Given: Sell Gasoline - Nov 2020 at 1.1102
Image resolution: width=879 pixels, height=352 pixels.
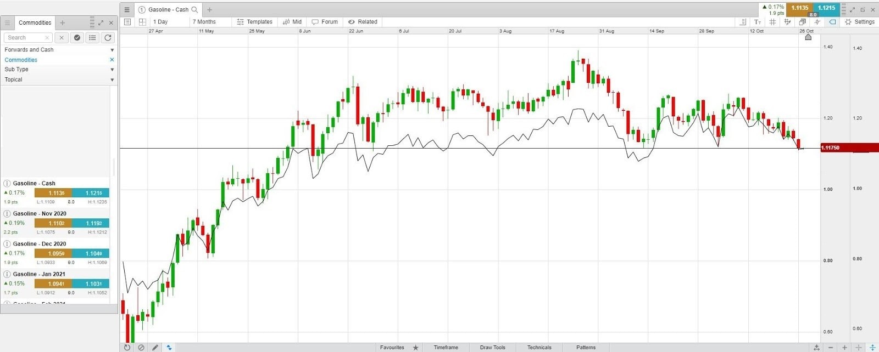Looking at the screenshot, I should [53, 223].
